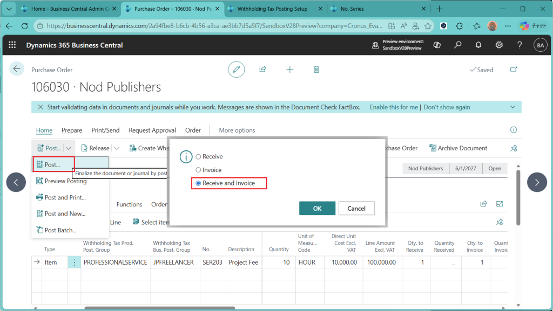Choose Receive and Invoice radio option
553x311 pixels.
point(198,184)
